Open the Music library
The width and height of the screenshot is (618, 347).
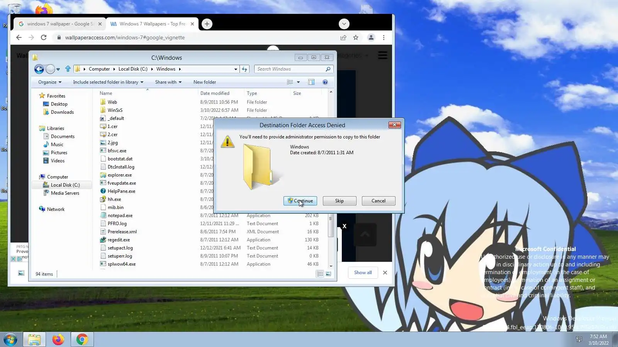pos(57,145)
